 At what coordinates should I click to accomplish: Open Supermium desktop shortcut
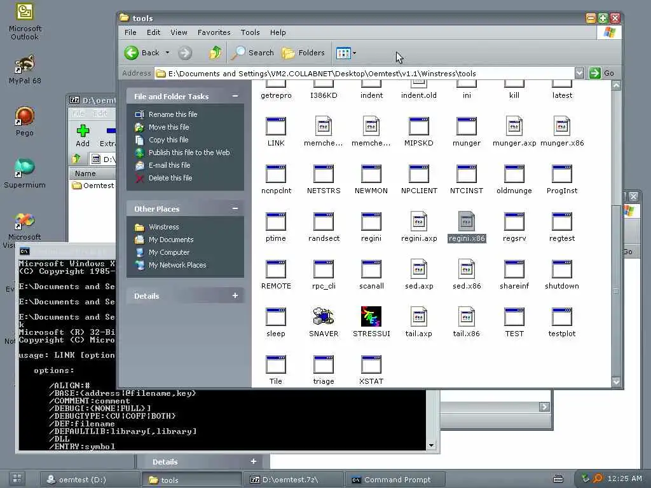click(x=25, y=173)
